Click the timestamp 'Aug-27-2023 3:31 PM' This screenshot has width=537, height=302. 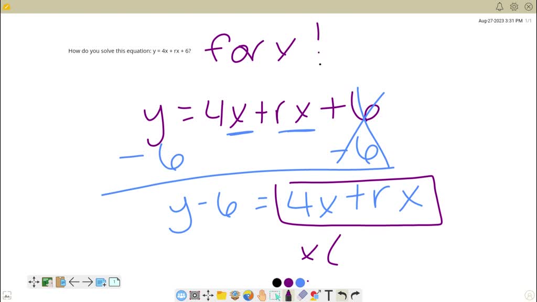coord(500,21)
